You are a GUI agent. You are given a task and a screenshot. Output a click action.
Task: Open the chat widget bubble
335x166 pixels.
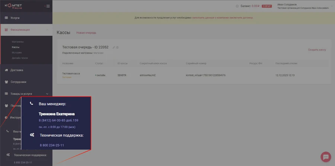pyautogui.click(x=325, y=157)
